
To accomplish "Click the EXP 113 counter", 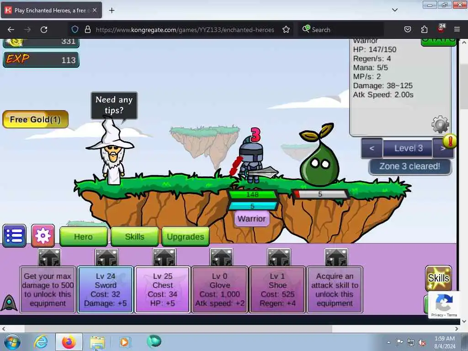I will (41, 59).
